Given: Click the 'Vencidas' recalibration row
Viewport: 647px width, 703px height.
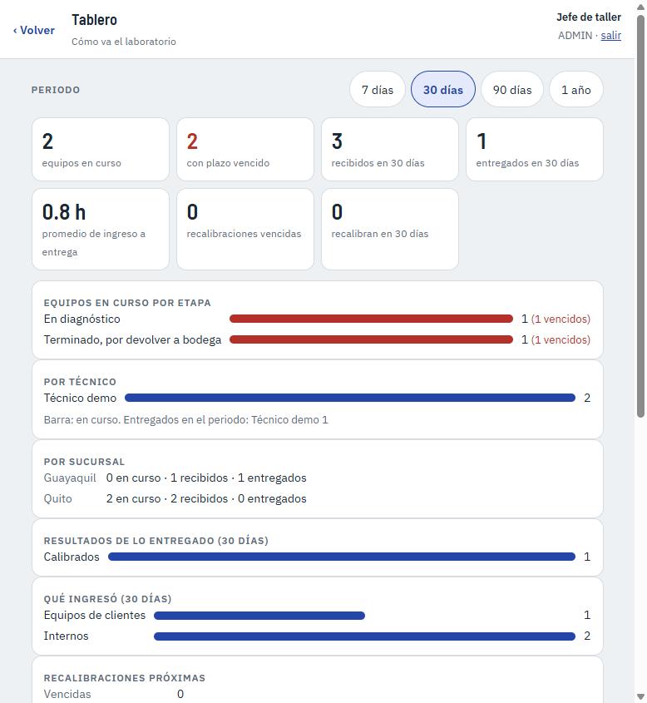Looking at the screenshot, I should (x=114, y=694).
